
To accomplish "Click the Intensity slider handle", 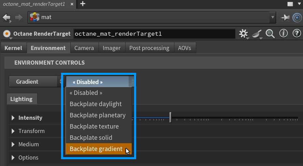I will tap(170, 118).
